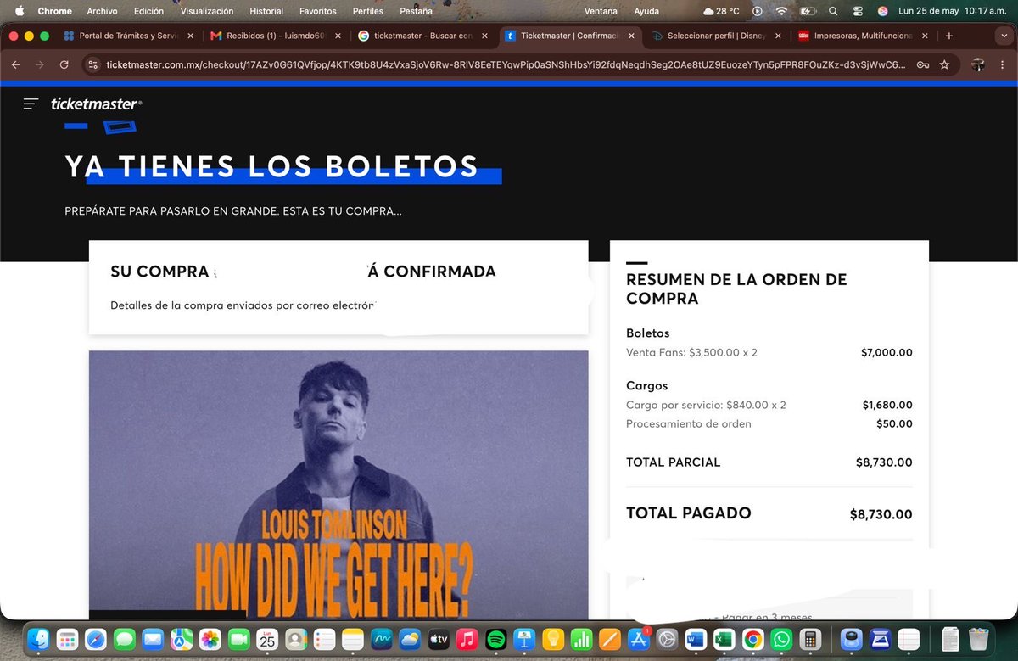Viewport: 1018px width, 661px height.
Task: Open the Favoritos menu
Action: click(317, 11)
